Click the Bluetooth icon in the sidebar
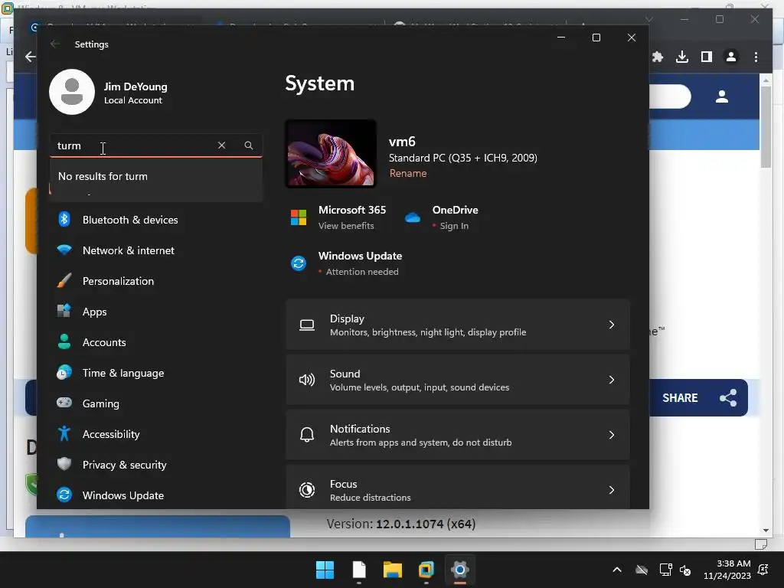The image size is (784, 588). (x=64, y=220)
